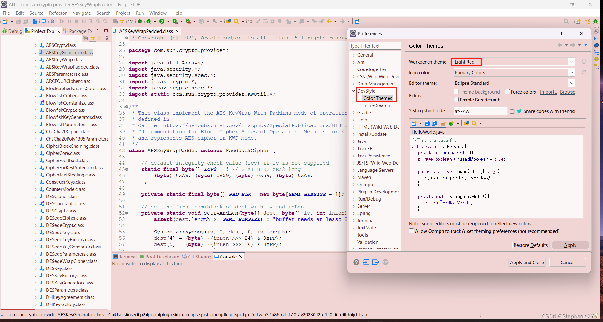Click the Preferences dialog back arrow
This screenshot has width=603, height=322.
coord(560,45)
